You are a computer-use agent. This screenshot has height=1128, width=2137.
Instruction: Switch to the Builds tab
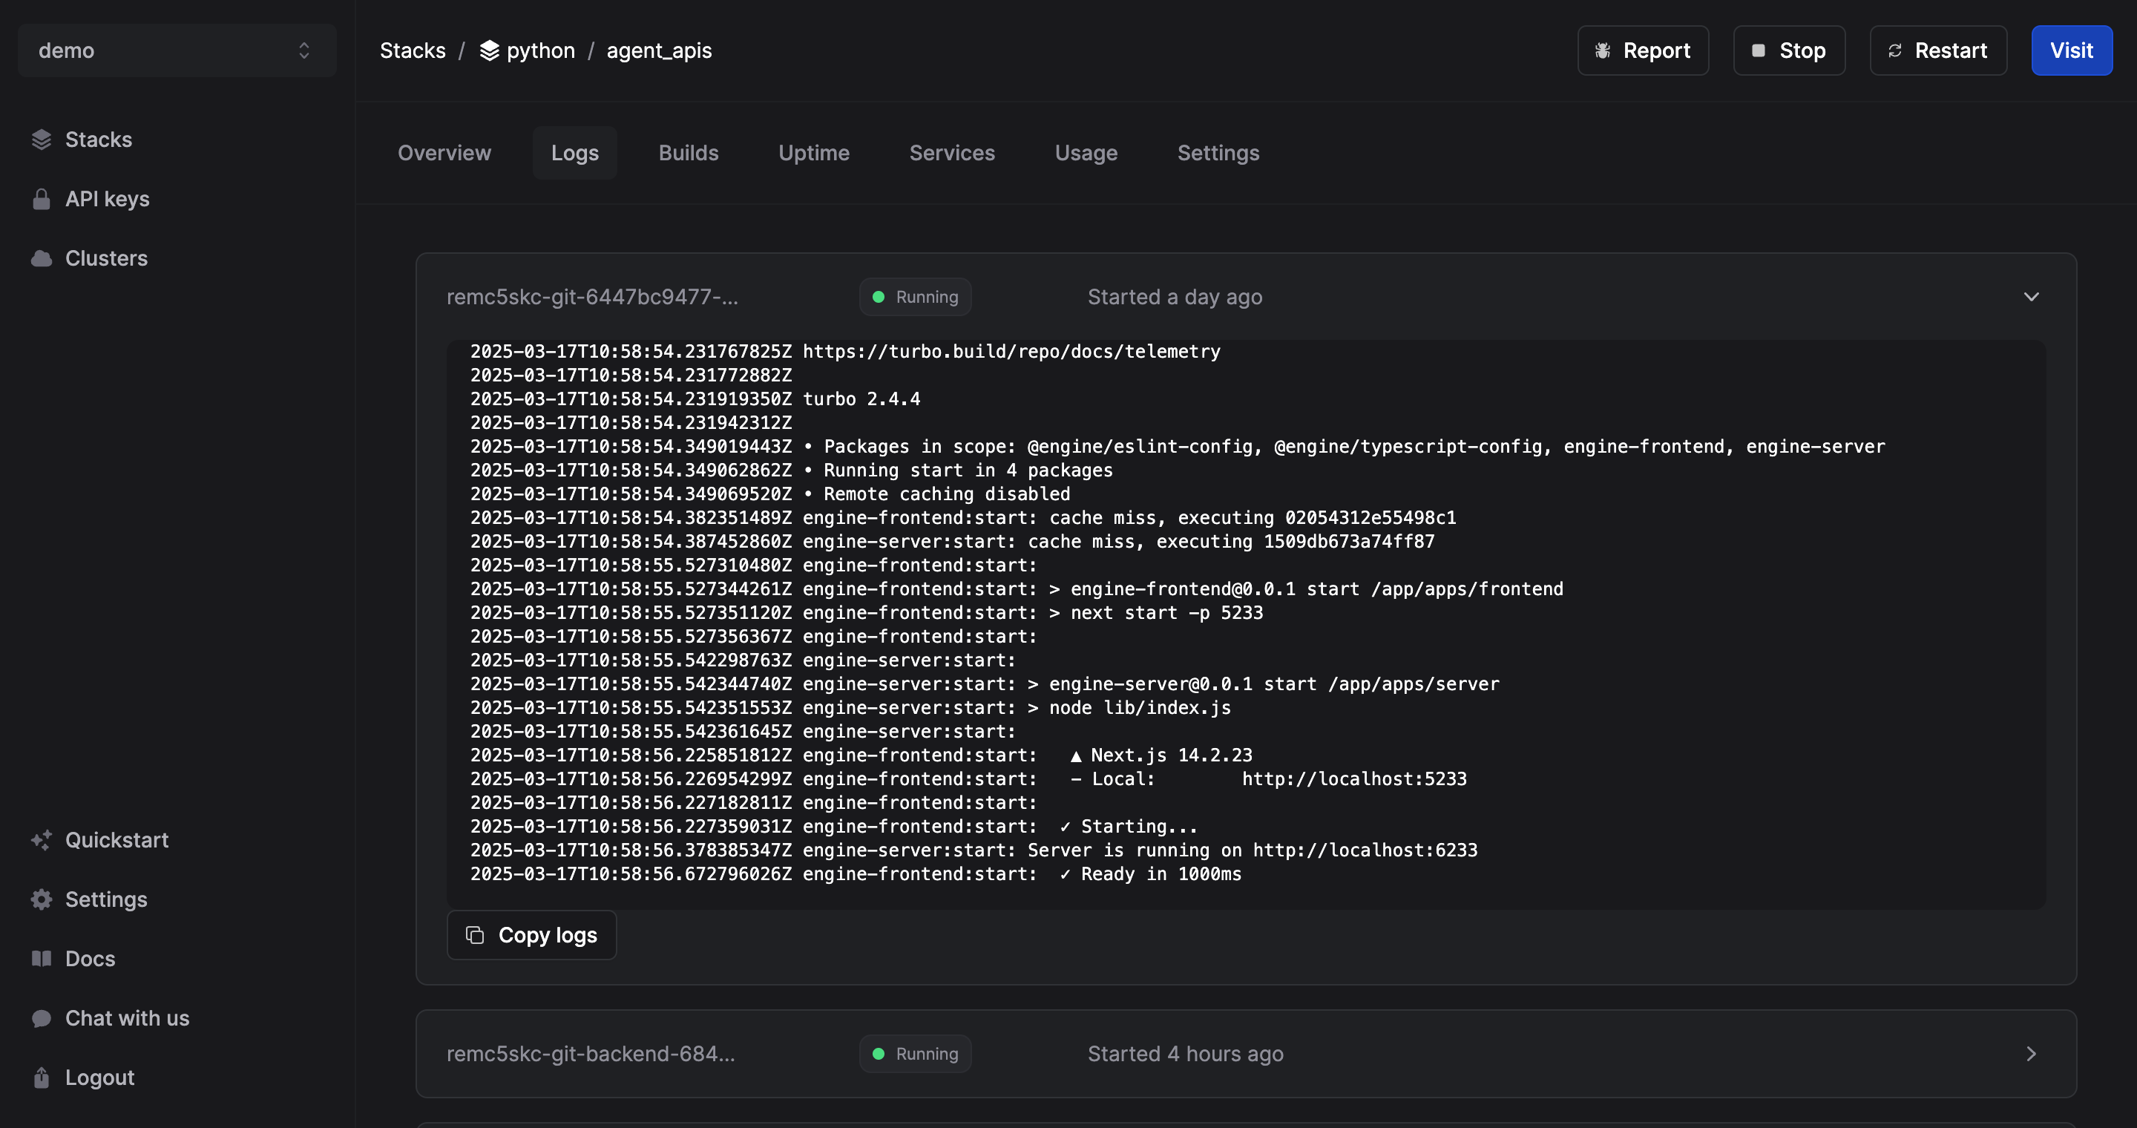(x=688, y=153)
